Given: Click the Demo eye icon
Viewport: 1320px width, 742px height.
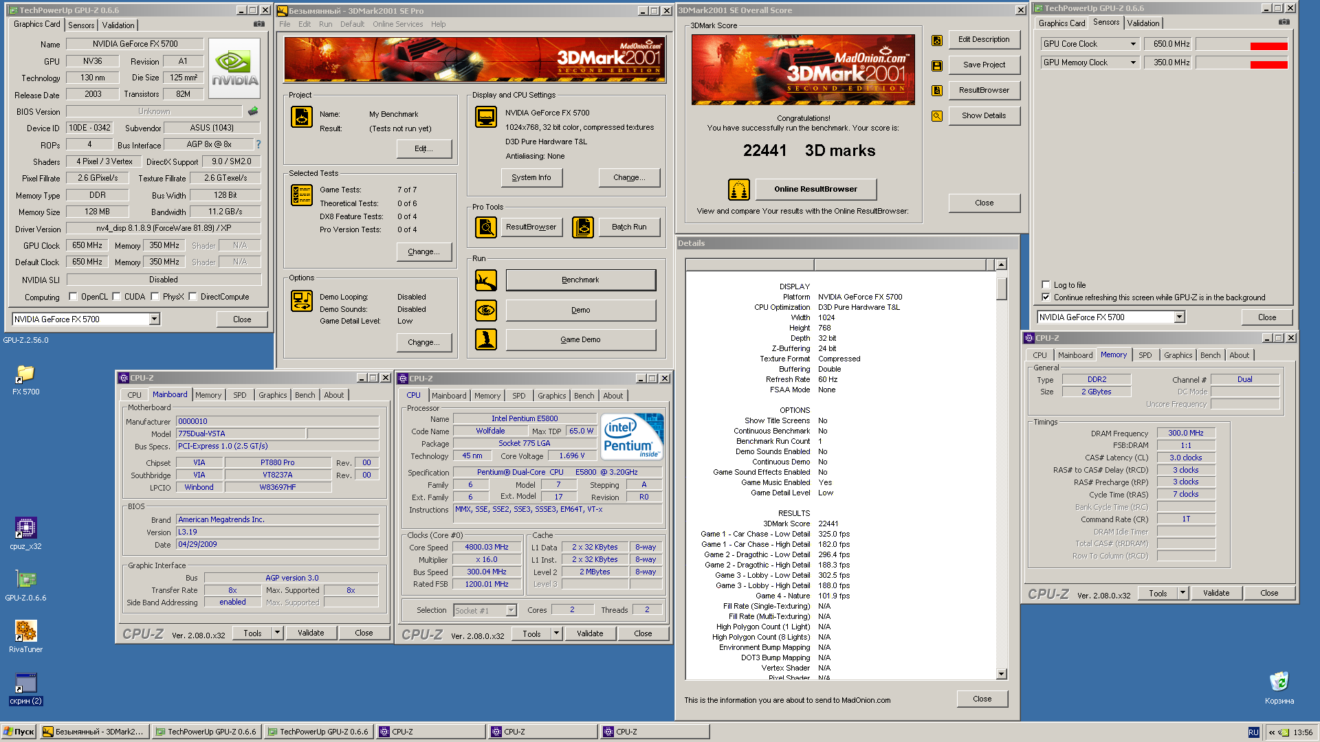Looking at the screenshot, I should pyautogui.click(x=486, y=310).
